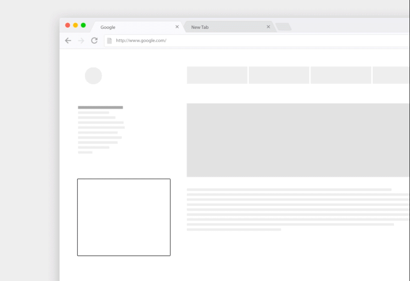The width and height of the screenshot is (410, 281).
Task: Click the back navigation arrow
Action: point(68,40)
